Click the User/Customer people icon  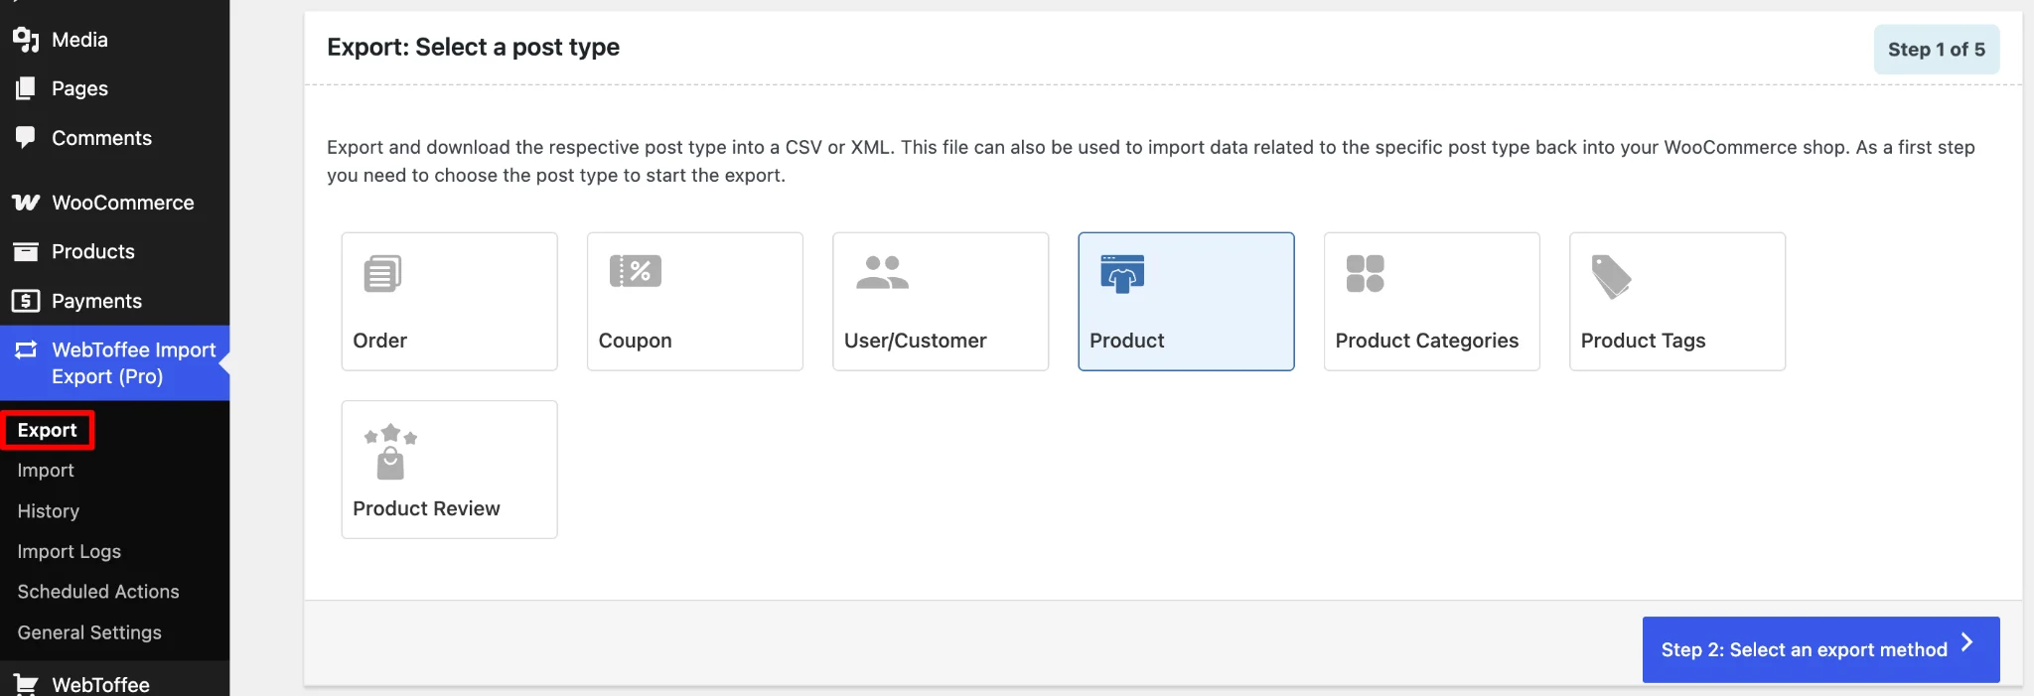click(882, 272)
